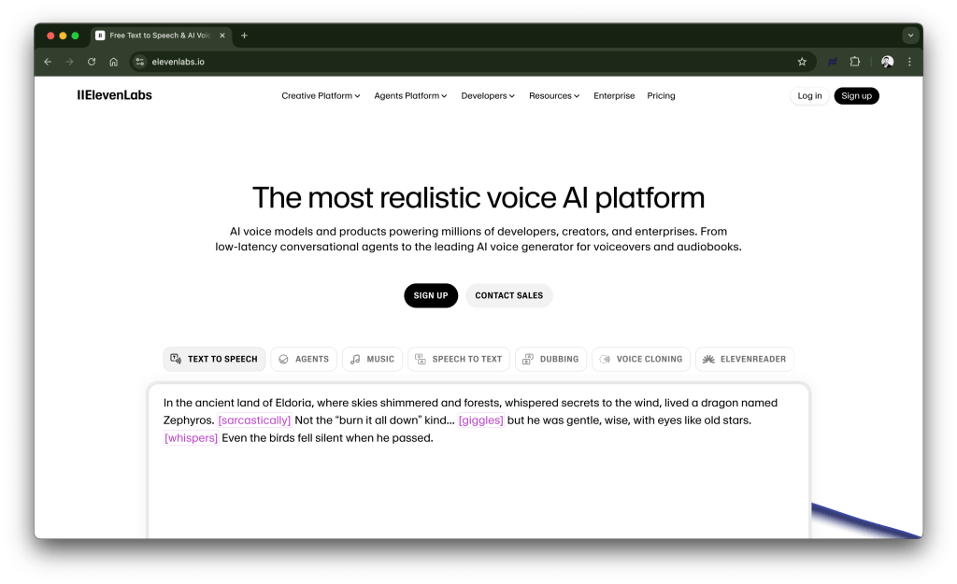
Task: Open the tab search dropdown arrow
Action: 910,36
